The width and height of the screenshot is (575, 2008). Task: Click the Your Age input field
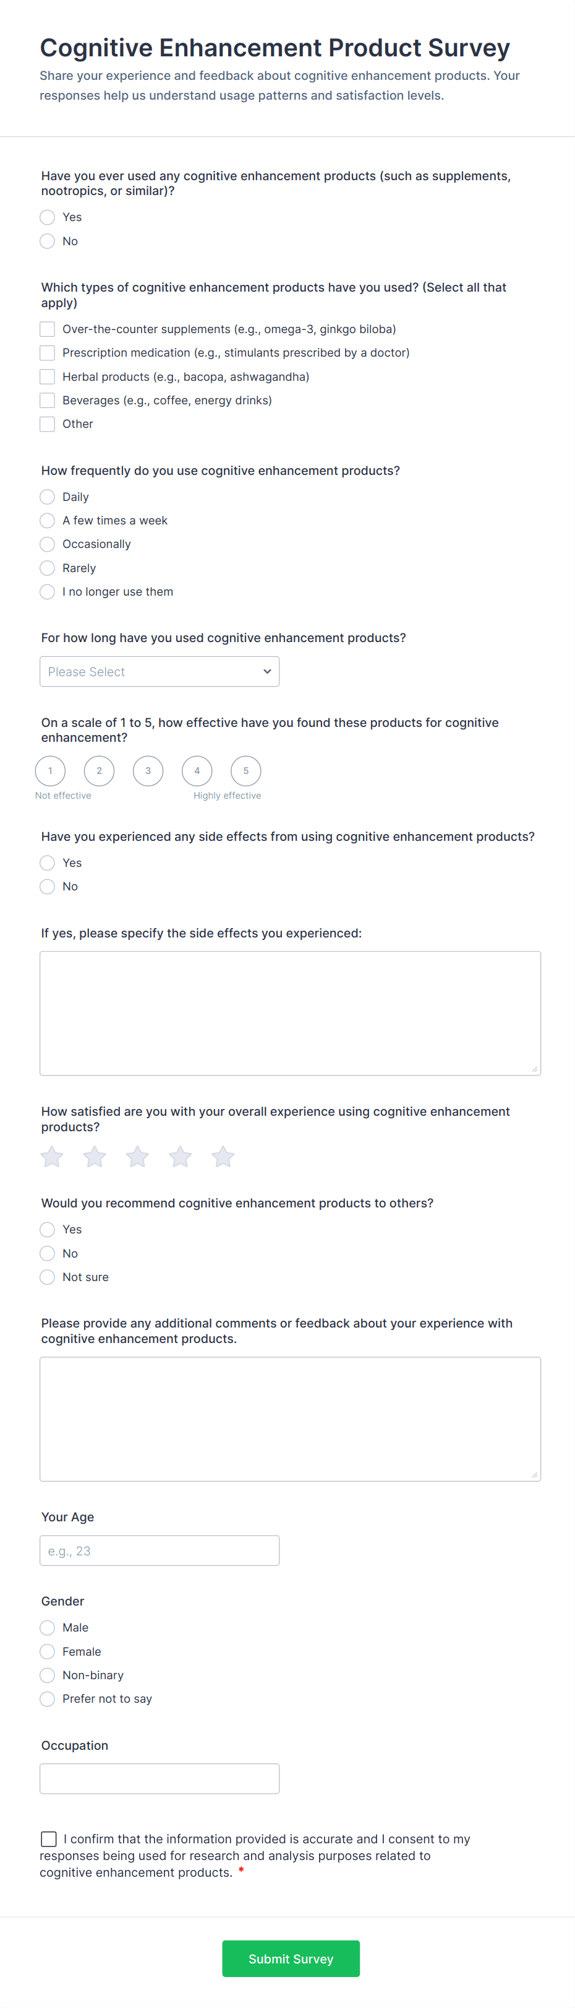(160, 1550)
